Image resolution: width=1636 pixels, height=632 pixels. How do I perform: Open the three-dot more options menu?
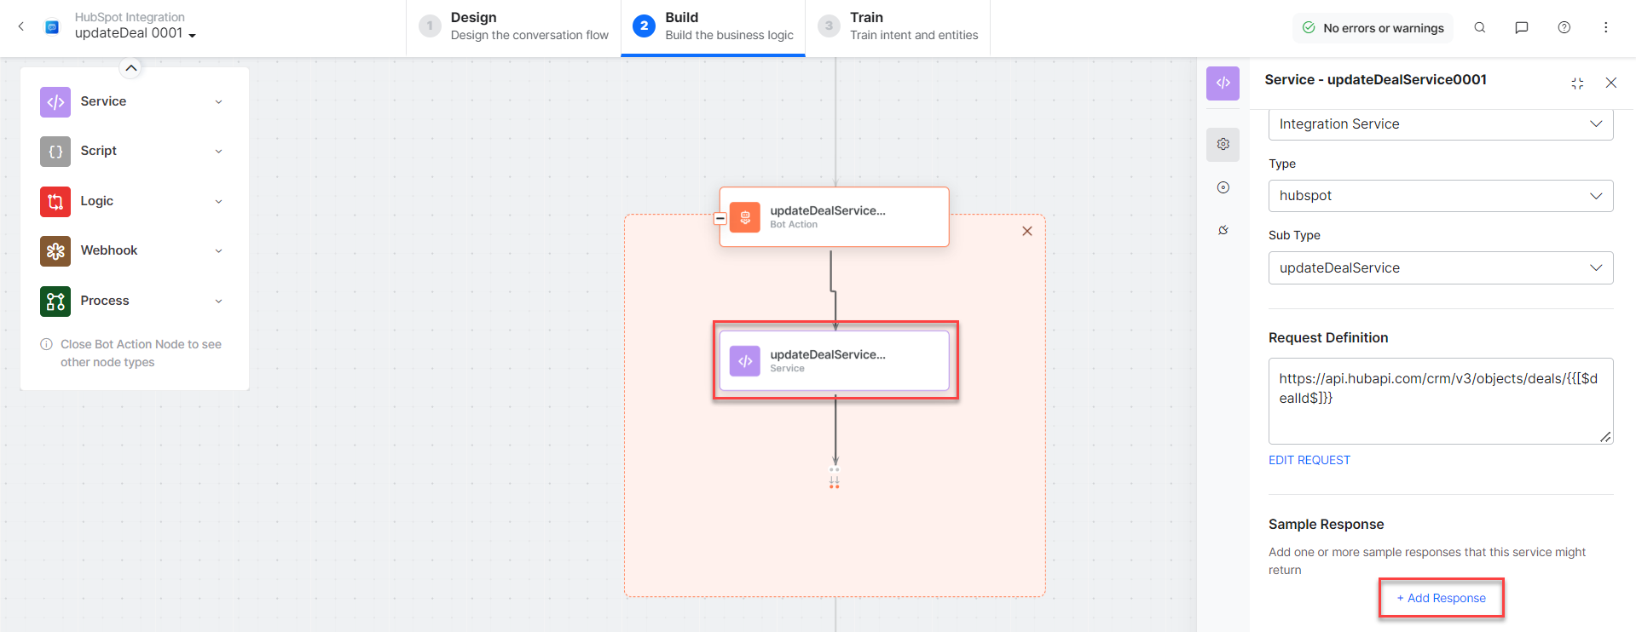tap(1605, 27)
